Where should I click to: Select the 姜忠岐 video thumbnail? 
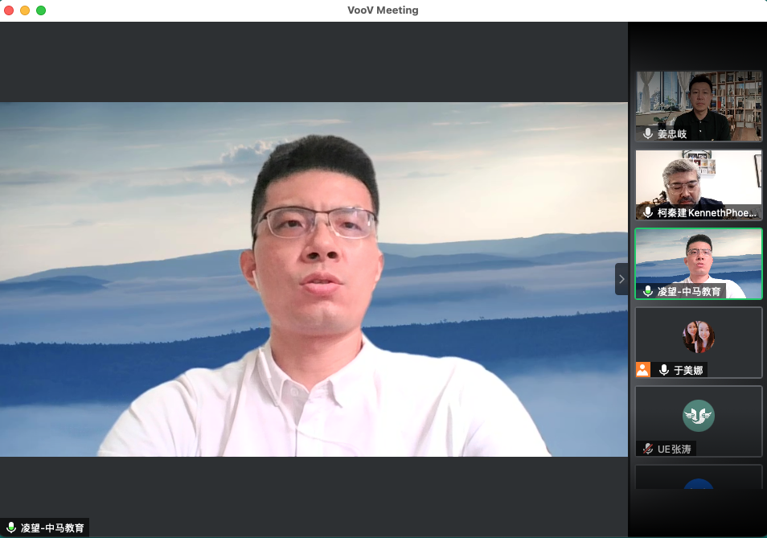[x=699, y=106]
